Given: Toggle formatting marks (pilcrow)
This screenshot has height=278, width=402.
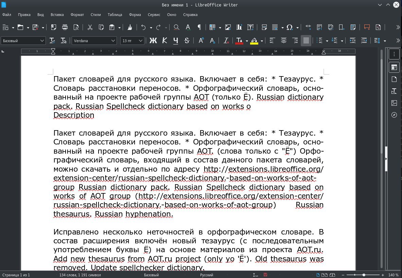Looking at the screenshot, I should [x=199, y=27].
